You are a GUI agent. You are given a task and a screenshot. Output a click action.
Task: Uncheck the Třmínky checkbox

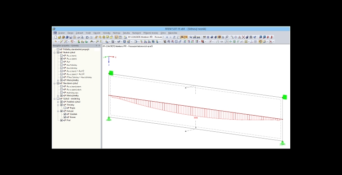click(x=62, y=105)
